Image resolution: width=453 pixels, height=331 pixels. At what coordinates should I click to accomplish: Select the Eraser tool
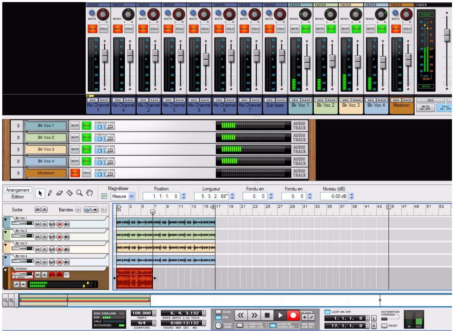point(59,193)
